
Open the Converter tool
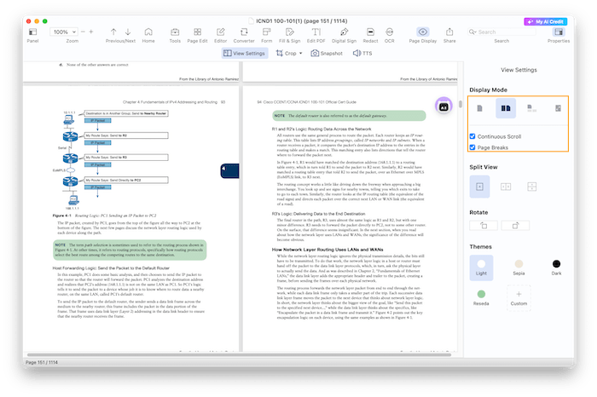(x=244, y=35)
